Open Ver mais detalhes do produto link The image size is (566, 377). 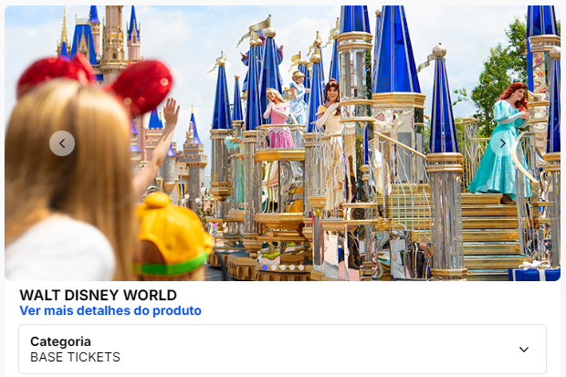tap(110, 310)
